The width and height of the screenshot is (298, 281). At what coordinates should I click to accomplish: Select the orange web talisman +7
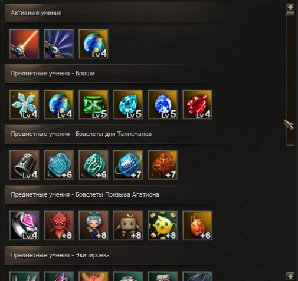(163, 165)
